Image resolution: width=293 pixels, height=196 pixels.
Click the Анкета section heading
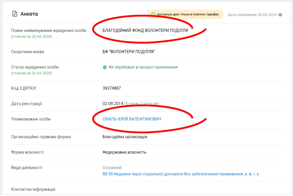point(29,14)
